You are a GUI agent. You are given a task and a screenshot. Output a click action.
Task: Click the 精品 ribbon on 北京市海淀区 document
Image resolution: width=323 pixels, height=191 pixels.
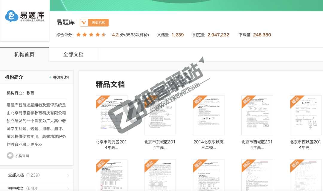[102, 101]
